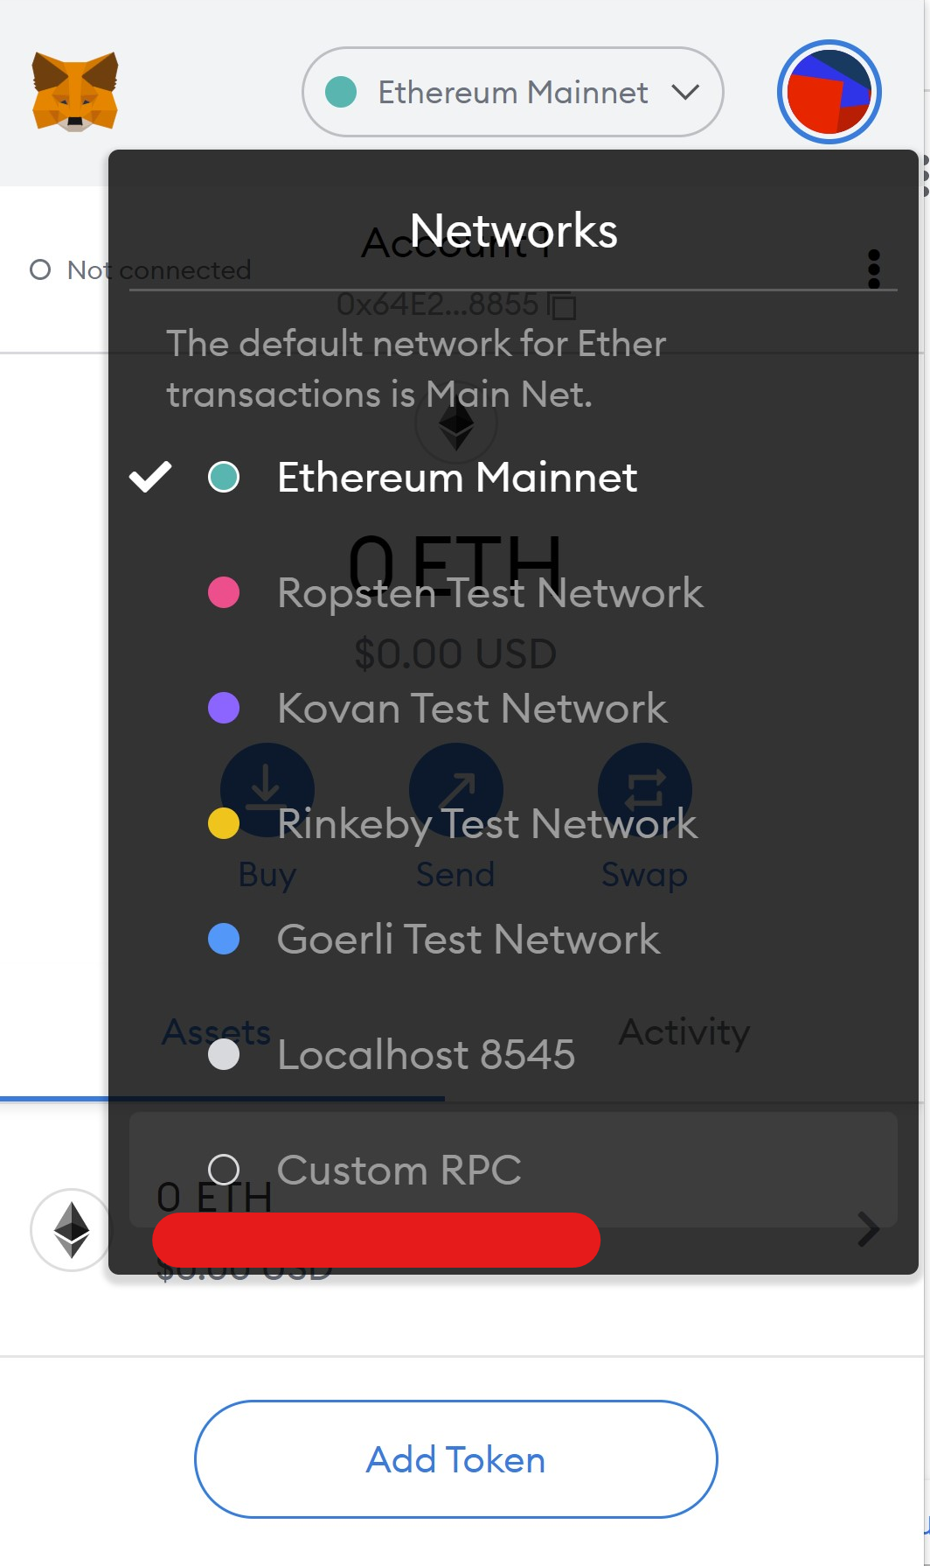The image size is (930, 1566).
Task: Click the Ethereum token icon in assets
Action: [x=72, y=1229]
